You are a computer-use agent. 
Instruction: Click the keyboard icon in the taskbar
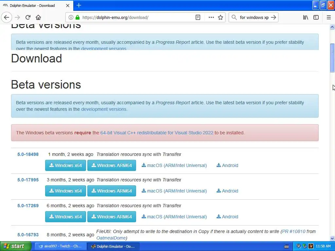(x=287, y=246)
